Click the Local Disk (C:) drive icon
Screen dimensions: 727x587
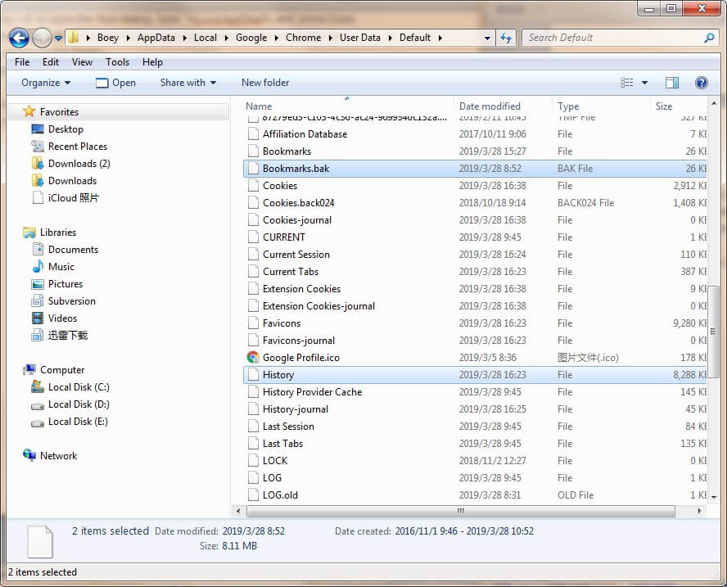38,386
